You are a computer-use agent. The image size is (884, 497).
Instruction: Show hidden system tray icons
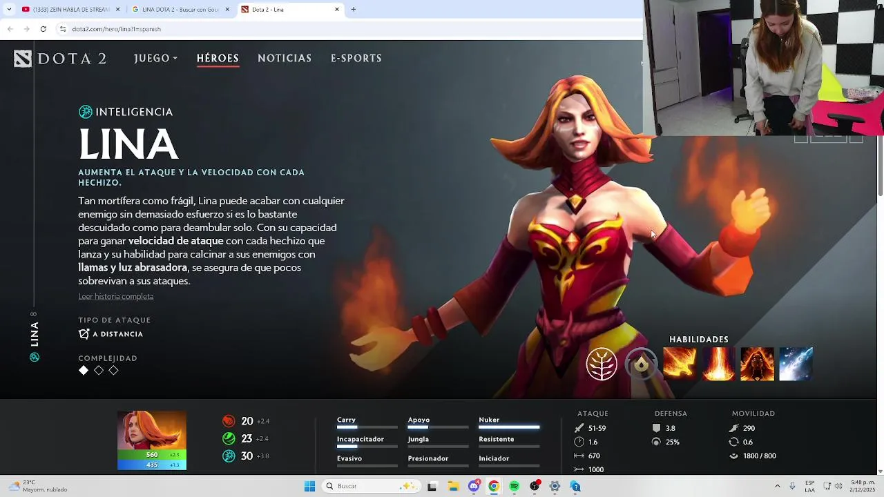point(777,486)
